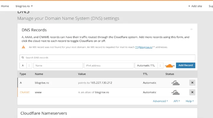
Task: Toggle the grey cloud for the www CNAME record
Action: point(175,92)
